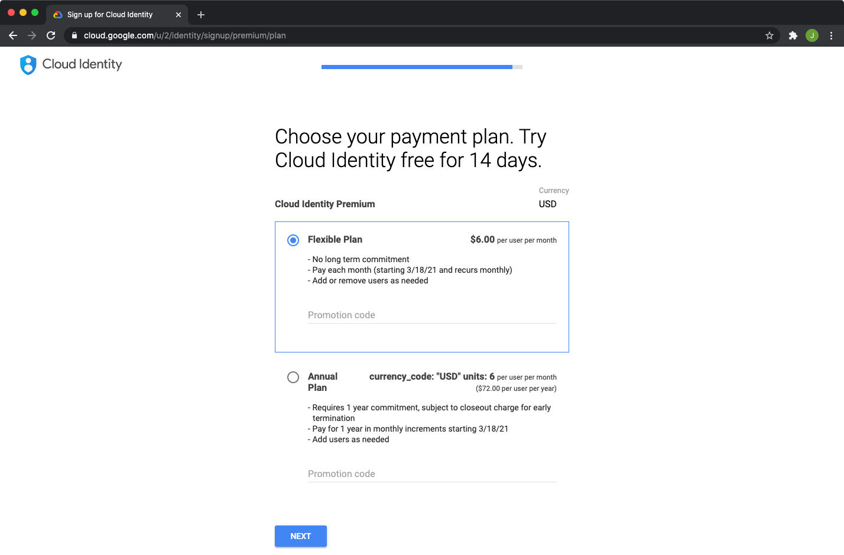The width and height of the screenshot is (844, 555).
Task: Click the 'Choose your payment plan' heading
Action: pos(411,148)
